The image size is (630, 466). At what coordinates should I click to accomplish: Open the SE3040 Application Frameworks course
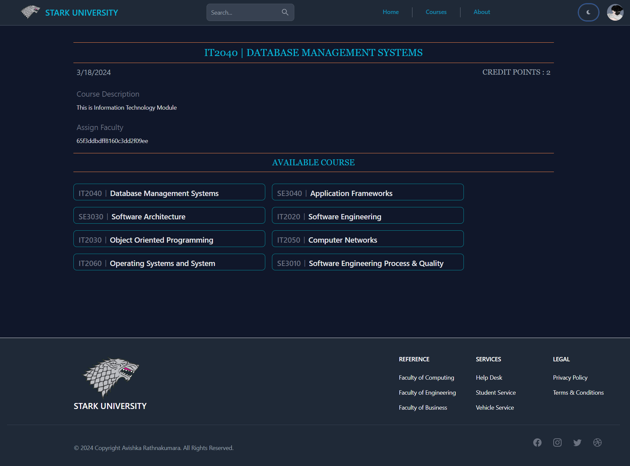click(x=367, y=192)
